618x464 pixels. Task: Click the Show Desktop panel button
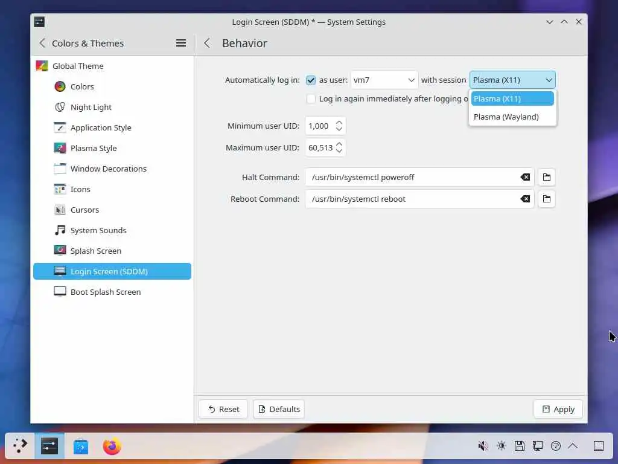click(598, 446)
